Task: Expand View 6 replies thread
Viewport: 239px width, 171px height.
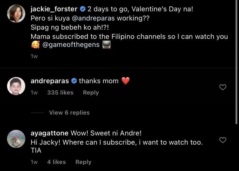Action: point(69,112)
